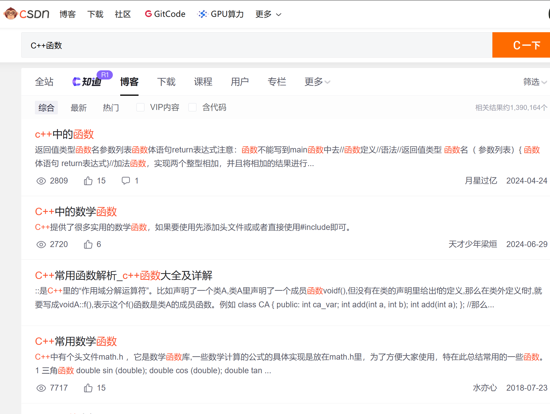Switch to the 下载 search tab
The width and height of the screenshot is (550, 414).
coord(166,82)
